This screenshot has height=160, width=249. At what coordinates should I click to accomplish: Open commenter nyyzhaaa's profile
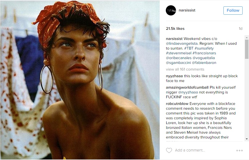pos(174,76)
